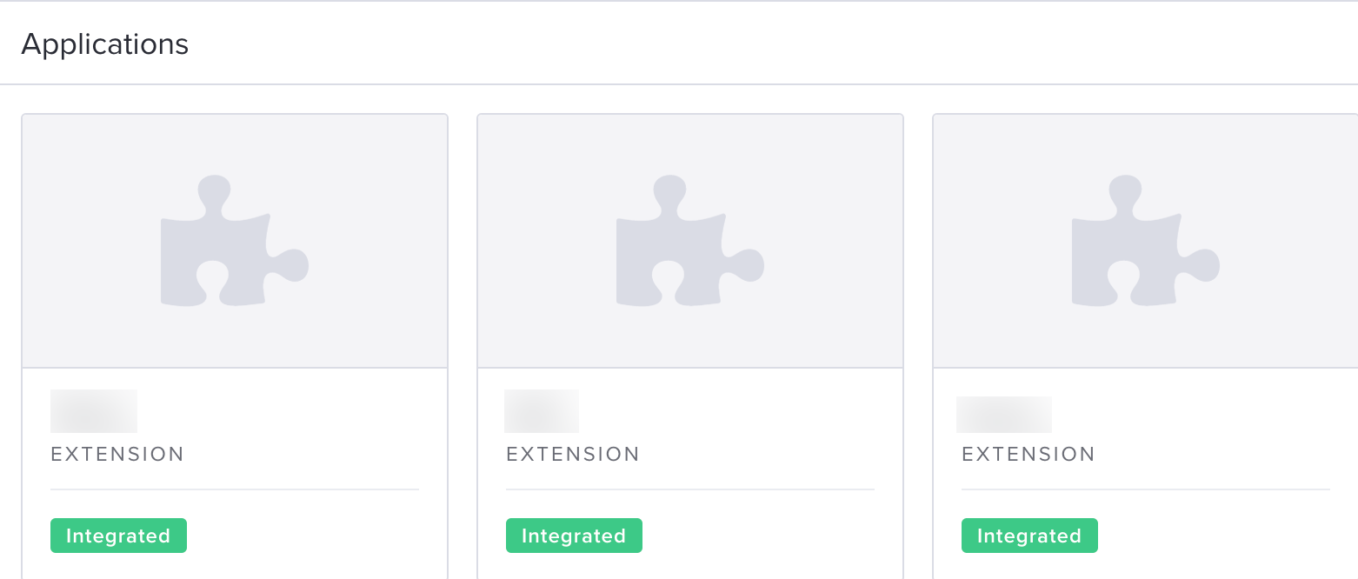Click EXTENSION label on rightmost card
Image resolution: width=1358 pixels, height=579 pixels.
[x=1028, y=454]
